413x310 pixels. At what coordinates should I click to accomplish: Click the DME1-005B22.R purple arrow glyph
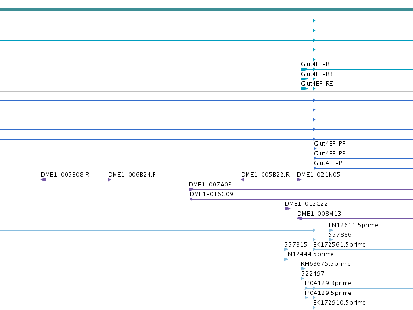[242, 180]
